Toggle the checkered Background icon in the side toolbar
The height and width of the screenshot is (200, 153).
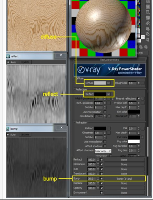(x=148, y=6)
